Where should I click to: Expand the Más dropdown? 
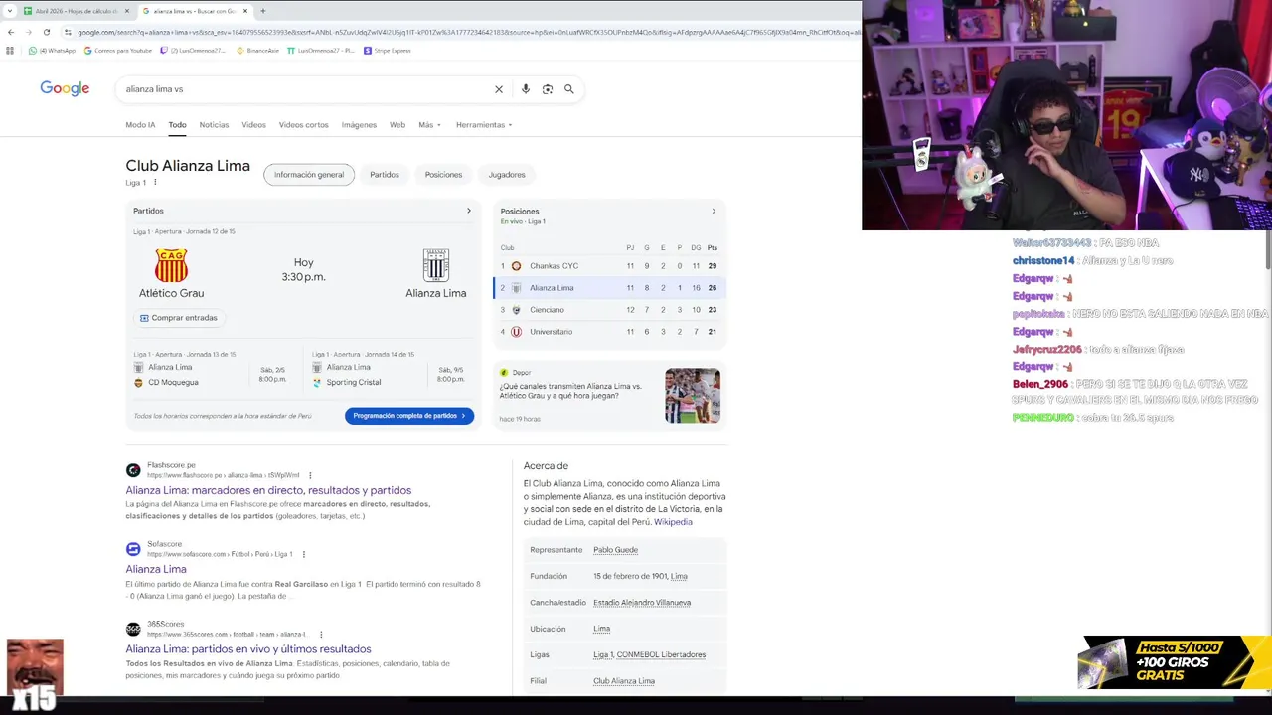pyautogui.click(x=429, y=125)
